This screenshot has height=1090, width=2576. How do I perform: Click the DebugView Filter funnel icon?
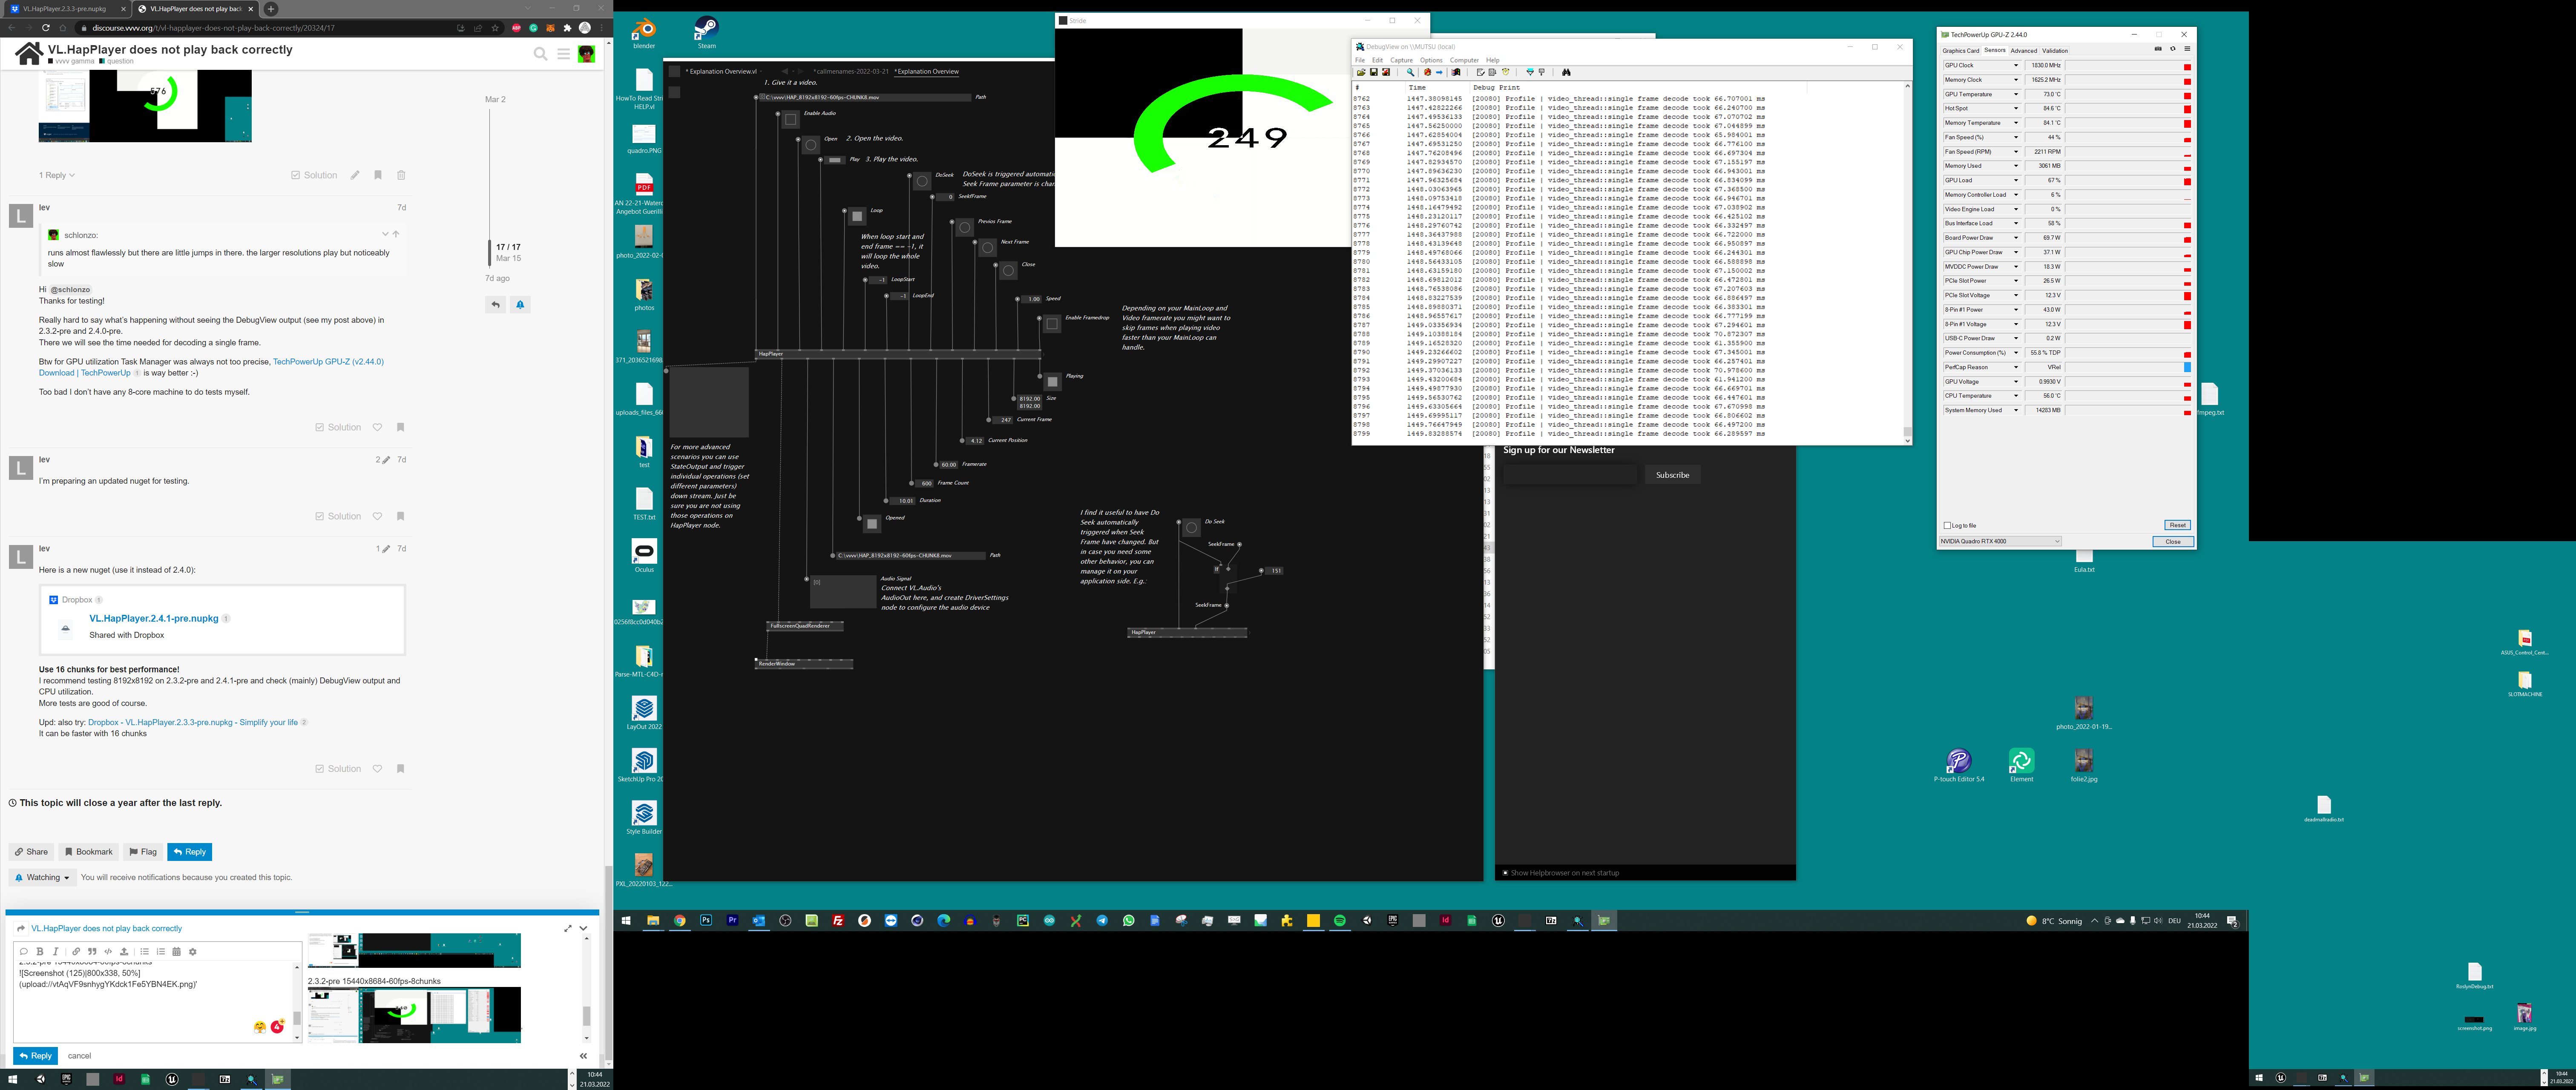[1530, 72]
